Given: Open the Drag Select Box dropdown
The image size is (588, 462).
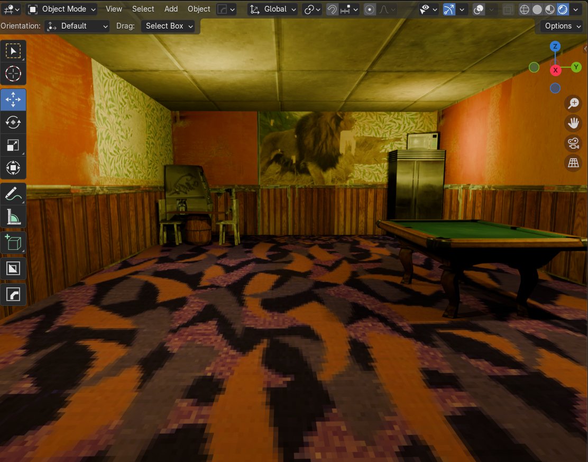Looking at the screenshot, I should pos(168,26).
